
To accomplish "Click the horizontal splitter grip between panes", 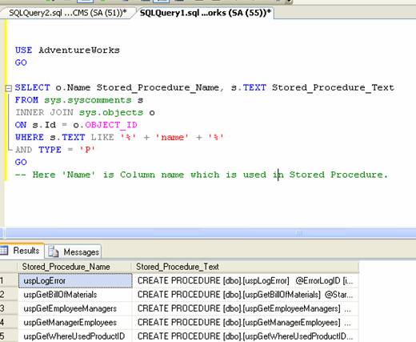I will pyautogui.click(x=299, y=233).
